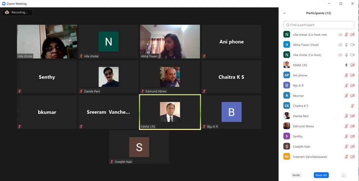This screenshot has height=181, width=359.
Task: Click the muted mic icon on Sreejith Nair tile
Action: 112,162
